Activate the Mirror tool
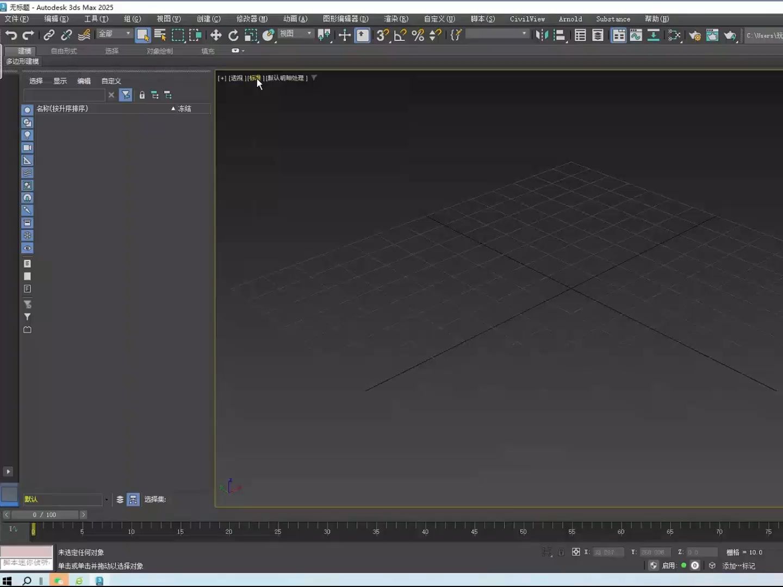 pos(542,35)
